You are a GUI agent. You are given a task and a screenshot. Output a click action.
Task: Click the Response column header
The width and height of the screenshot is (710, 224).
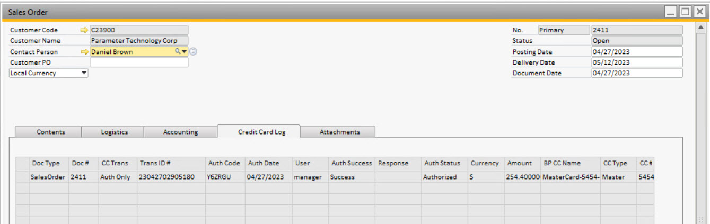[x=398, y=163]
